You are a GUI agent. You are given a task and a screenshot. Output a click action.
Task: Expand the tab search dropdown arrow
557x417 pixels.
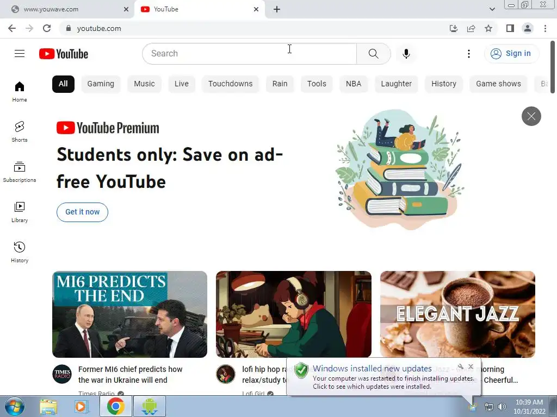click(492, 9)
